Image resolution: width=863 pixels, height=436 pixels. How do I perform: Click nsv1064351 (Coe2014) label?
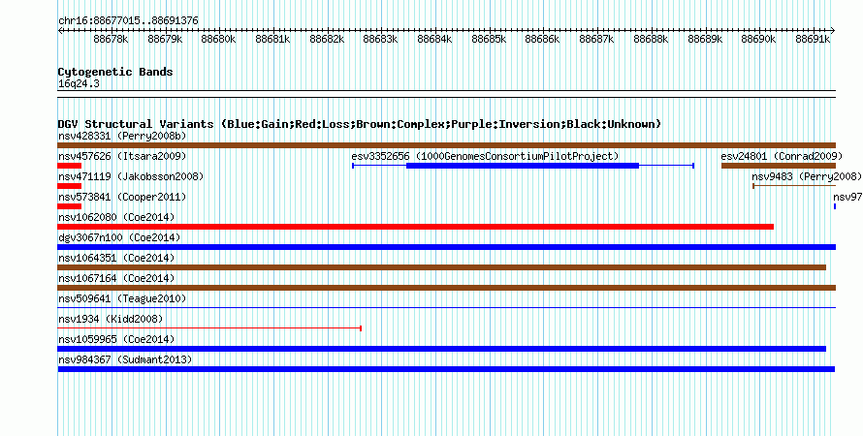tap(116, 258)
